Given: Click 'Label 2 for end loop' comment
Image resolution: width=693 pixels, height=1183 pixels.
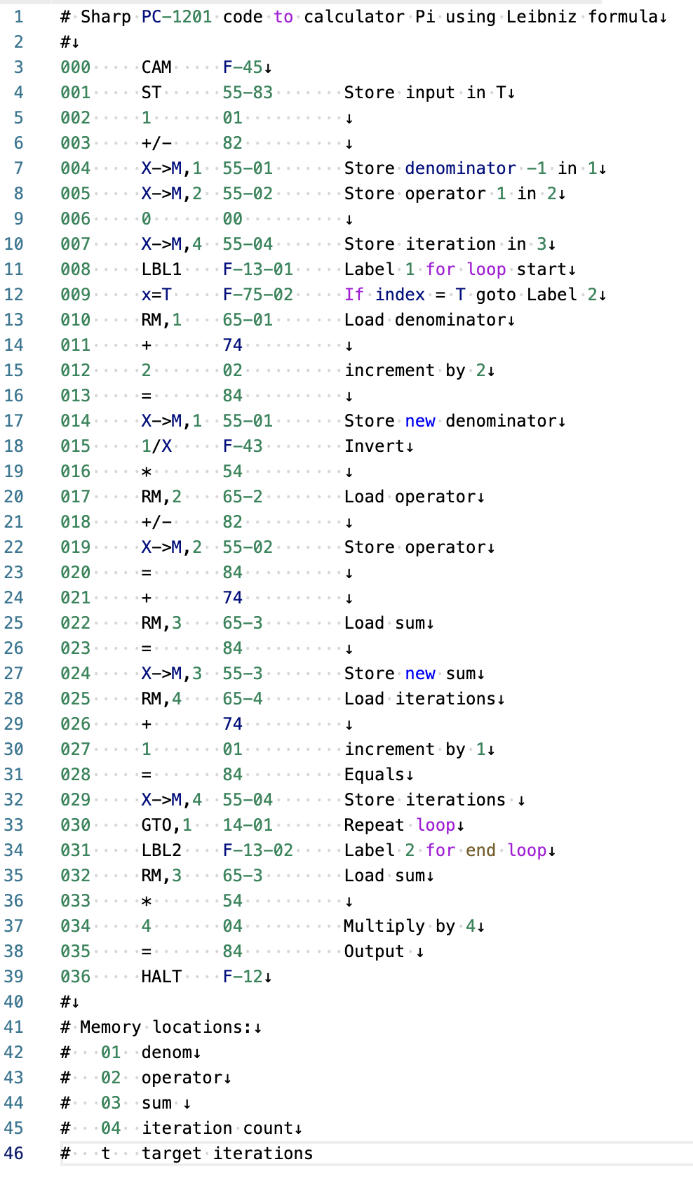Looking at the screenshot, I should point(445,850).
